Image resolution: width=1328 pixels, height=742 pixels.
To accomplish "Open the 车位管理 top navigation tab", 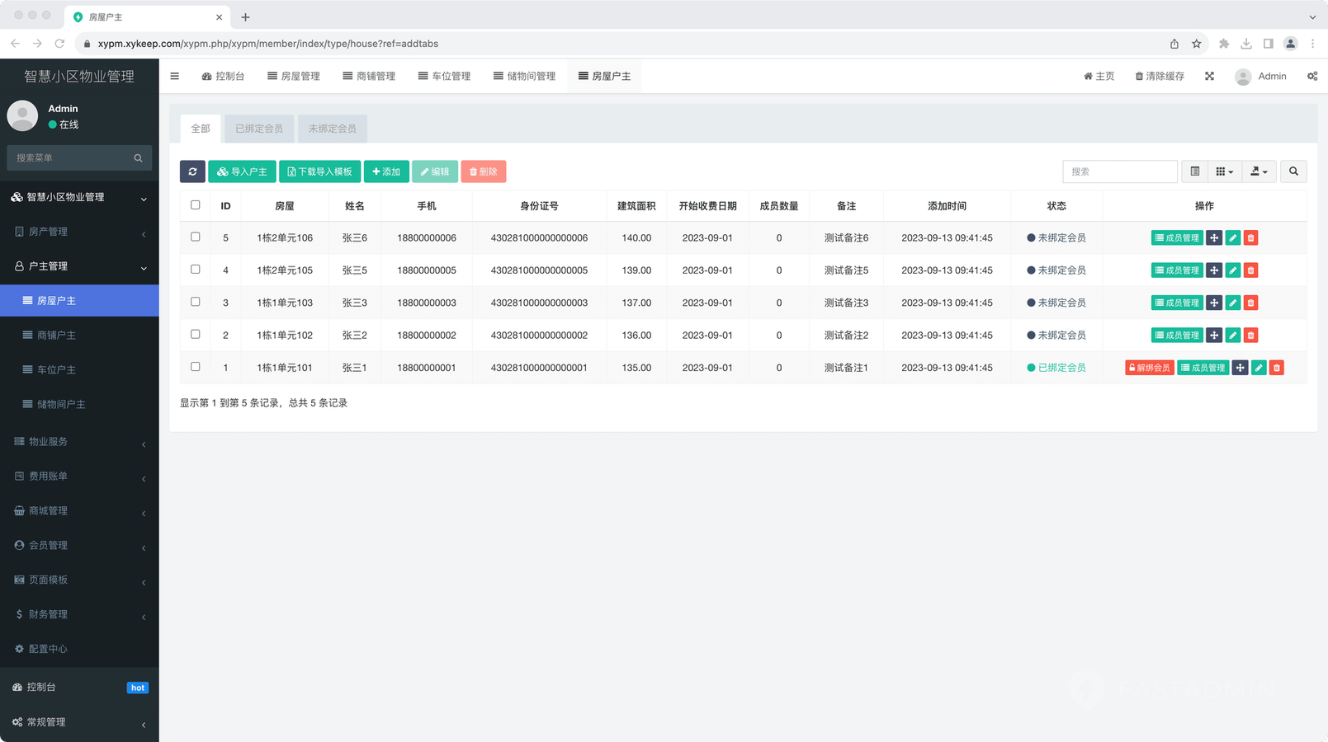I will [x=444, y=76].
